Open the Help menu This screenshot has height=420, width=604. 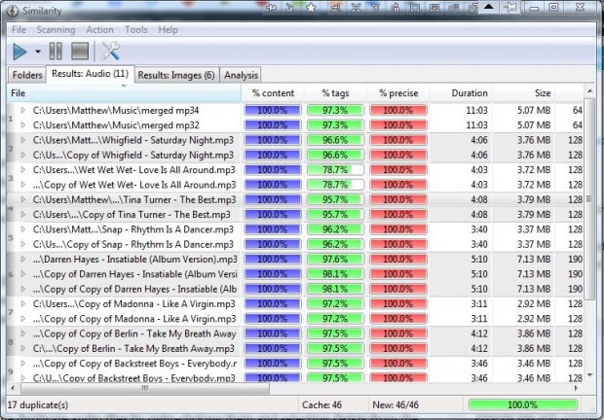coord(168,29)
